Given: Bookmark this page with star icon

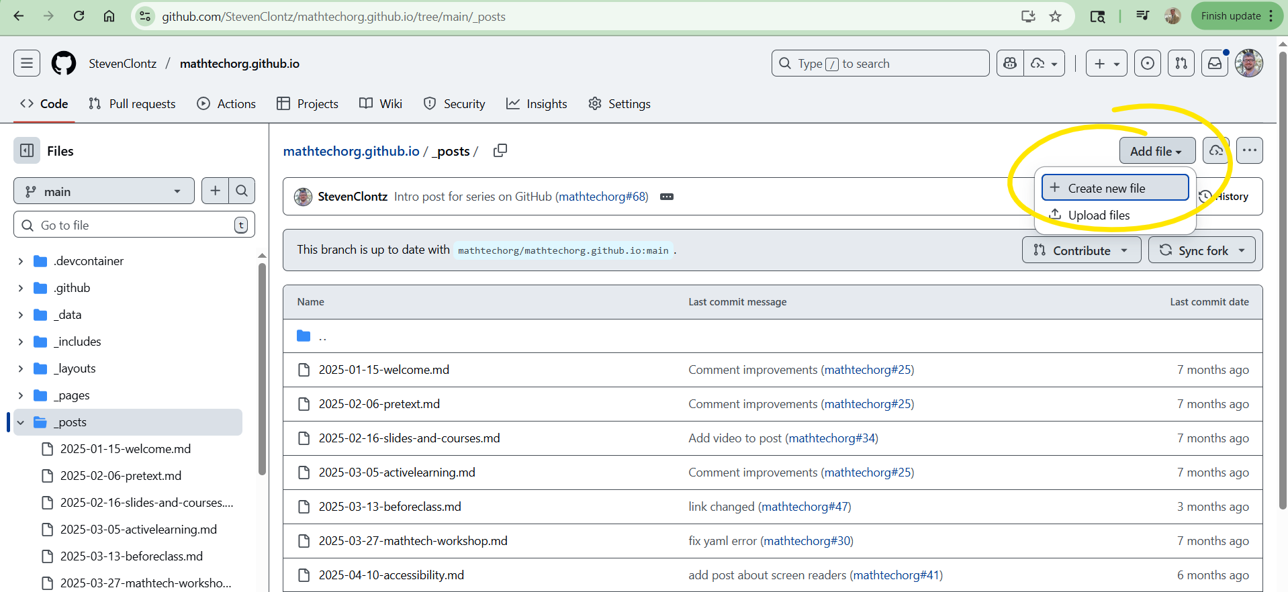Looking at the screenshot, I should (1055, 17).
